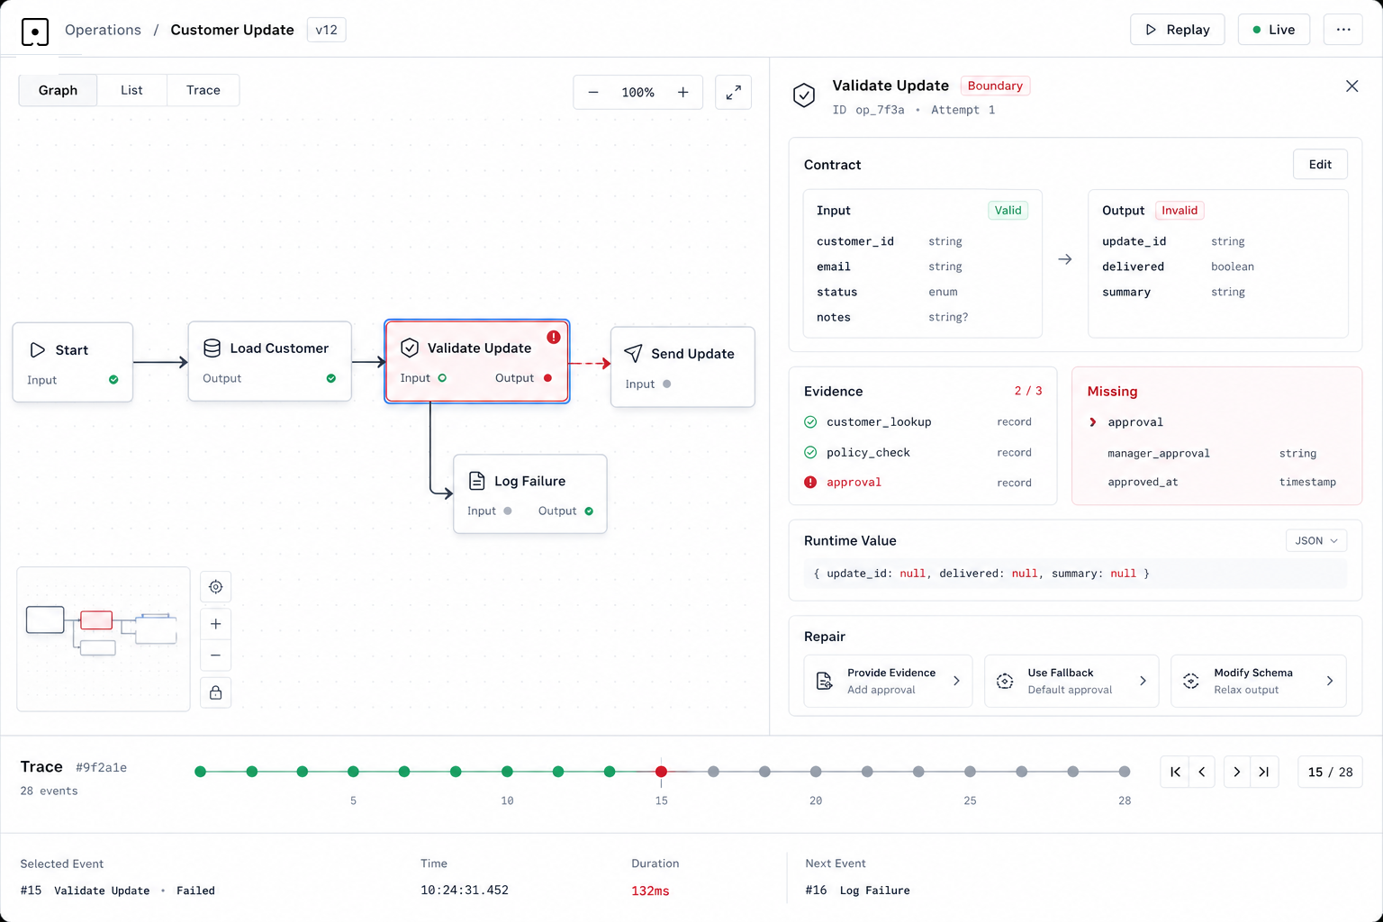1383x922 pixels.
Task: Open the more options ellipsis menu
Action: (1342, 30)
